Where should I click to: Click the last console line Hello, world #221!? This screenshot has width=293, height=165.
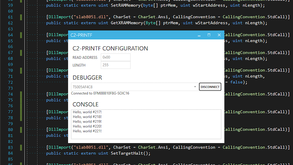pos(87,131)
